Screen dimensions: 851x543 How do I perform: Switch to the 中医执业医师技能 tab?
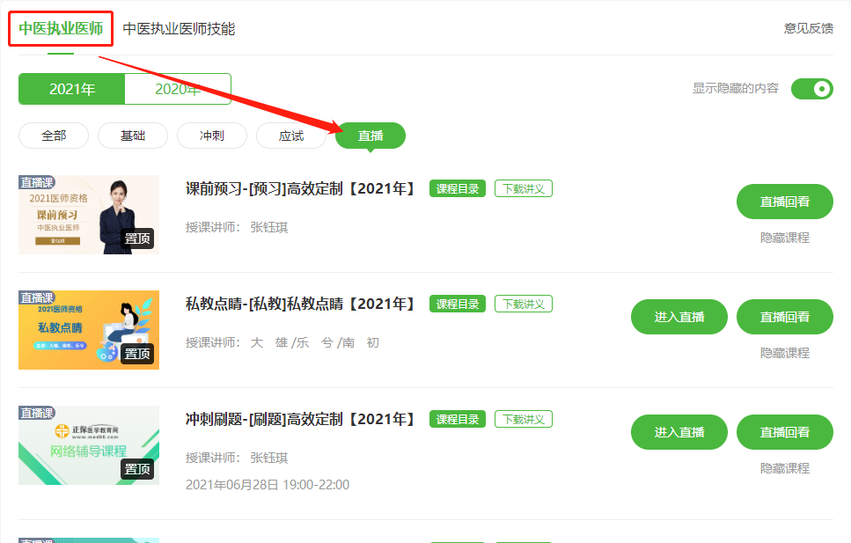pyautogui.click(x=179, y=29)
